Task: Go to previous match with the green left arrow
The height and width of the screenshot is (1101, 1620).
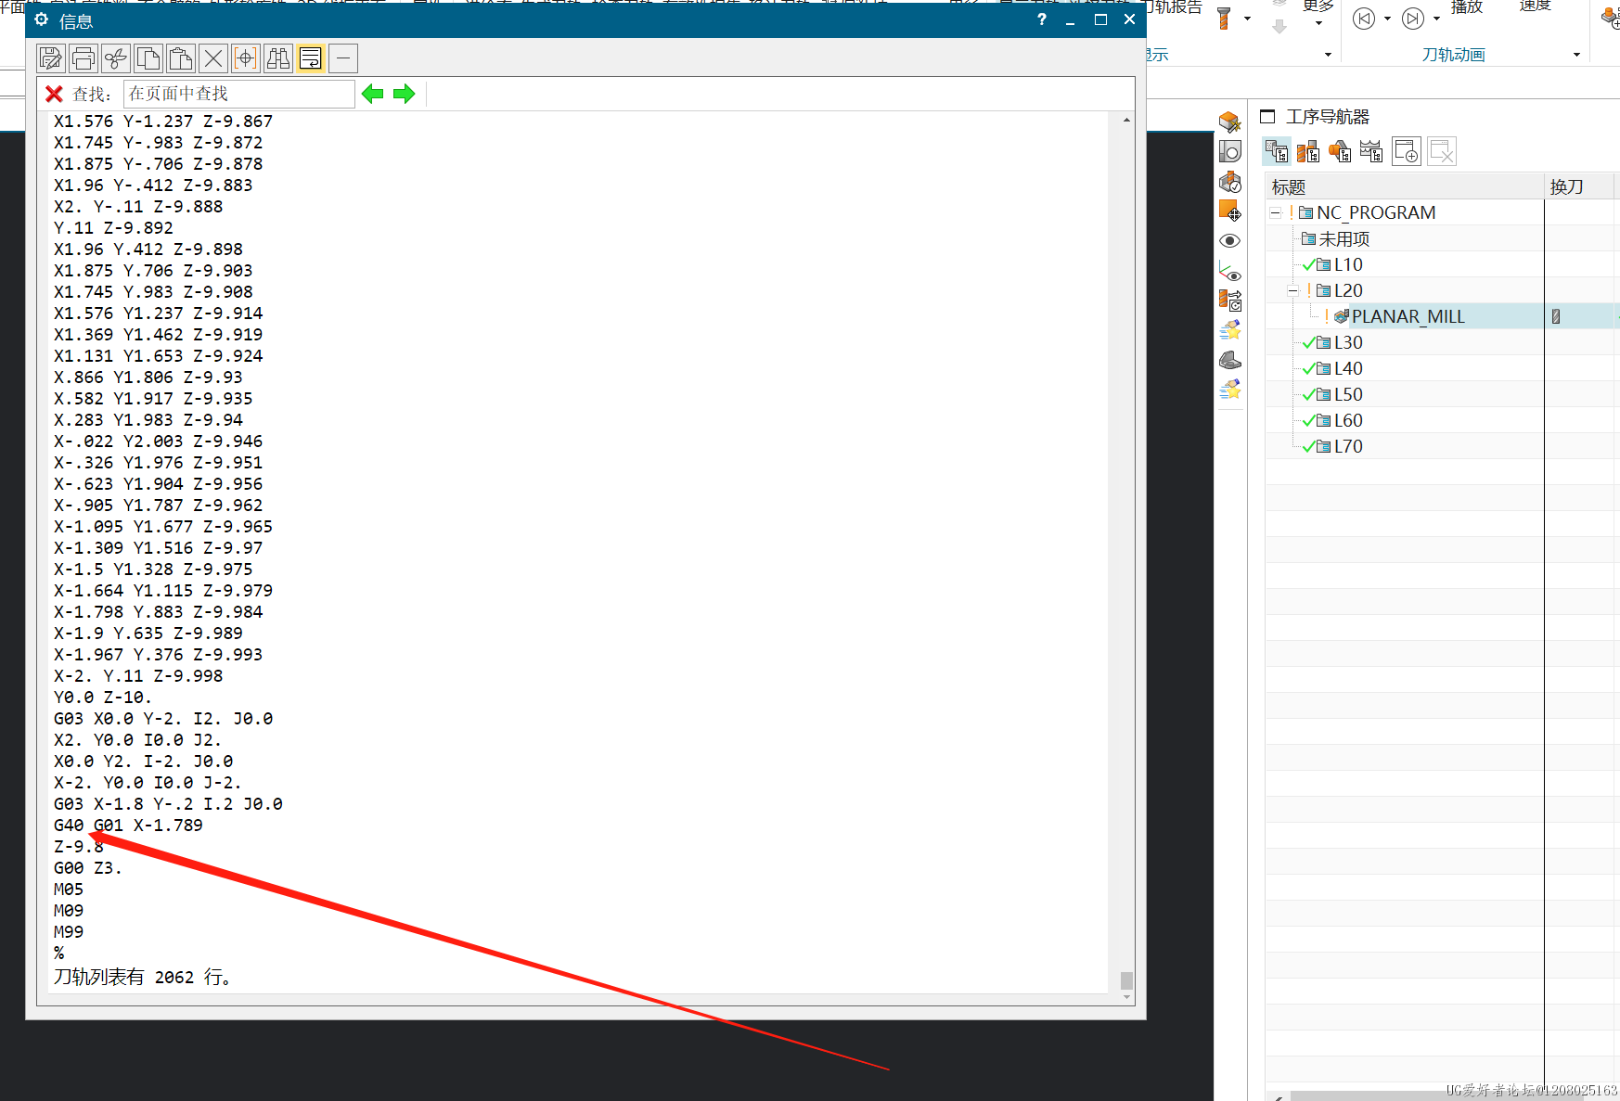Action: click(373, 94)
